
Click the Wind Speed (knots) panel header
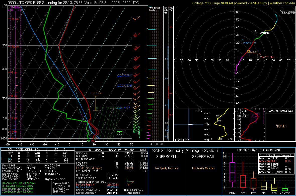coord(154,9)
